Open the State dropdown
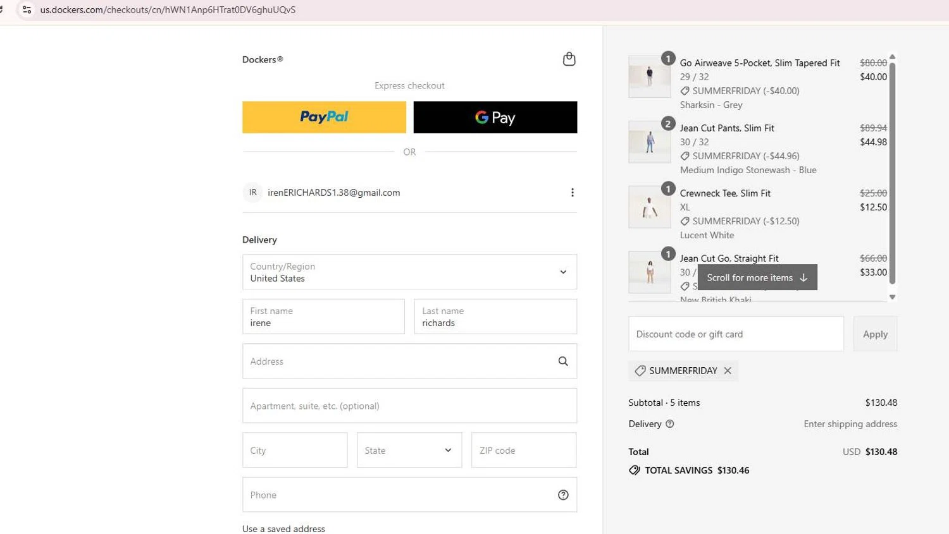The image size is (949, 534). [x=409, y=450]
